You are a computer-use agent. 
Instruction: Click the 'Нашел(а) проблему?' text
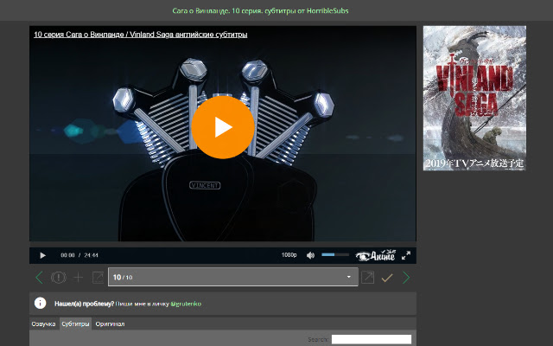pyautogui.click(x=85, y=304)
